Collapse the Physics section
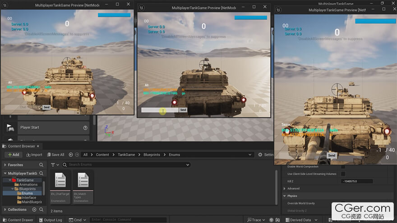 (285, 196)
